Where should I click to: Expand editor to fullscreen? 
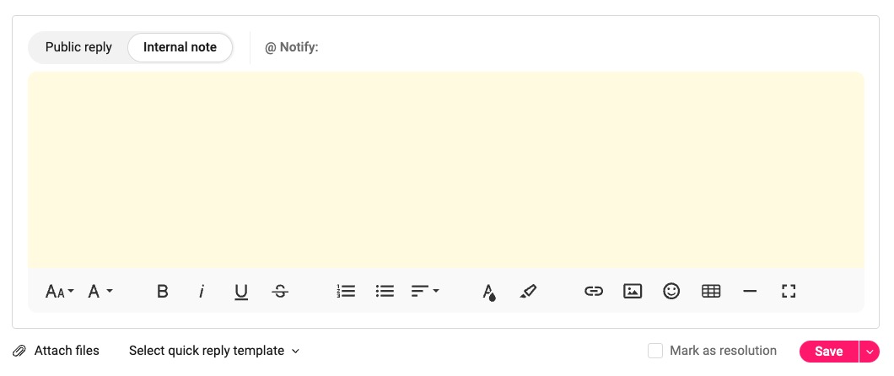[789, 291]
